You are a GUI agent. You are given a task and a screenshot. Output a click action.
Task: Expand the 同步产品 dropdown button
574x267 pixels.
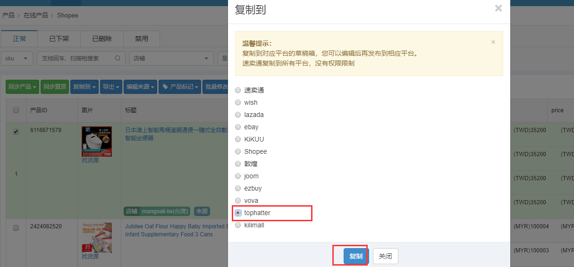pyautogui.click(x=22, y=87)
